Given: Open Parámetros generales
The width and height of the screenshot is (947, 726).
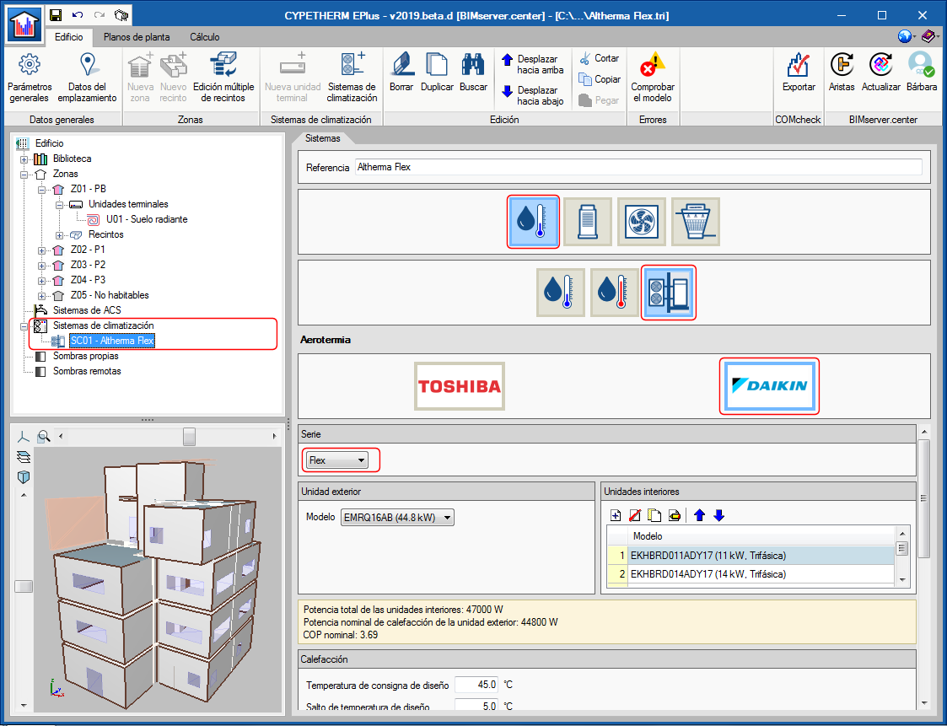Looking at the screenshot, I should (x=30, y=78).
